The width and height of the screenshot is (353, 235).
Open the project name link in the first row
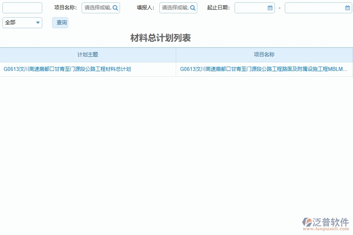(264, 69)
